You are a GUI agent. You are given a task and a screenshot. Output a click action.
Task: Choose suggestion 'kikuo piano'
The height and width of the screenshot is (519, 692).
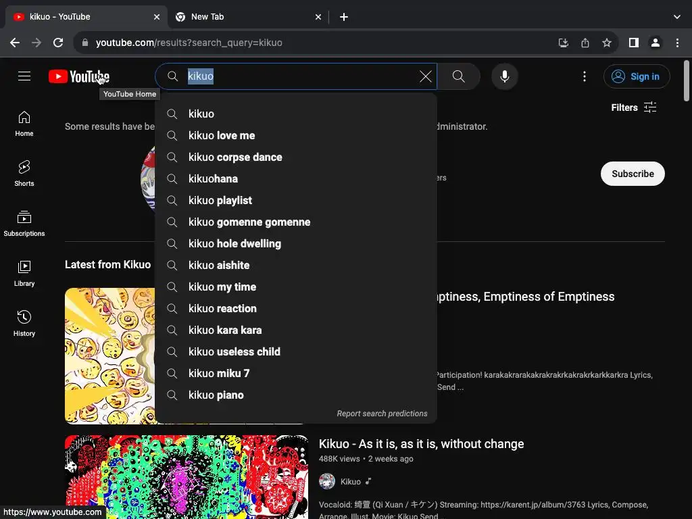[296, 395]
